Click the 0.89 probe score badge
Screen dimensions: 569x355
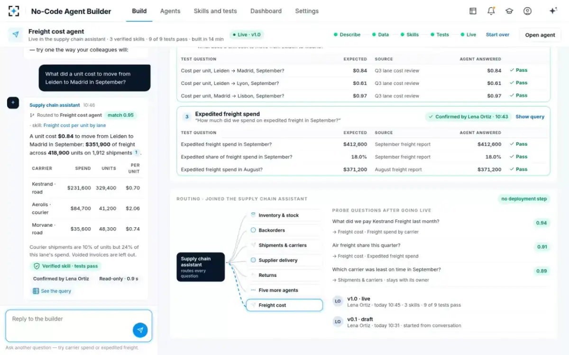point(541,271)
